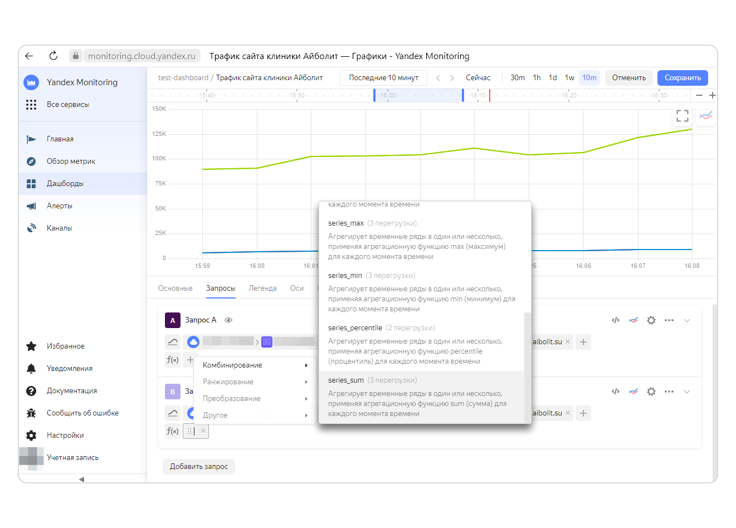Shift time range back with left chevron
736x528 pixels.
coord(438,78)
